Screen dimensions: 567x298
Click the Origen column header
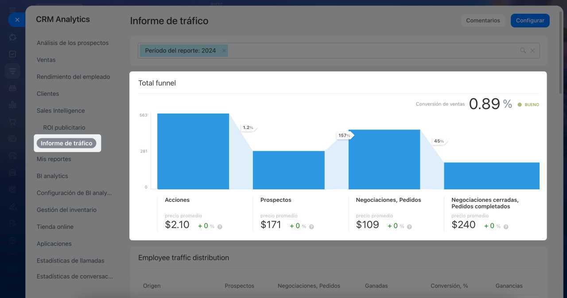(x=152, y=286)
